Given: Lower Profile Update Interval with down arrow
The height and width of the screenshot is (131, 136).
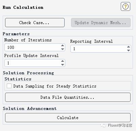Looking at the screenshot, I should 63,65.
